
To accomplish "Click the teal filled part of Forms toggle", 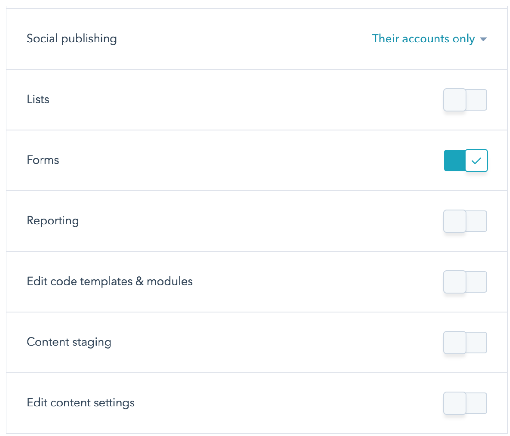I will pos(454,160).
